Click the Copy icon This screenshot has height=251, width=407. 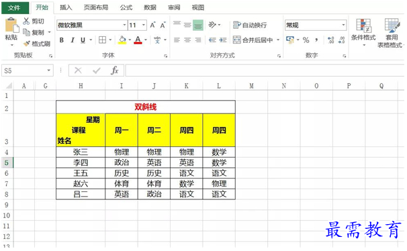click(26, 32)
